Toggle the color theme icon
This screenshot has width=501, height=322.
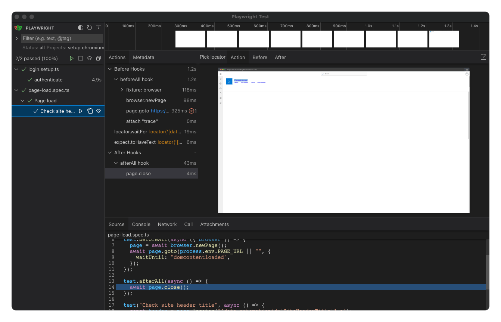81,28
